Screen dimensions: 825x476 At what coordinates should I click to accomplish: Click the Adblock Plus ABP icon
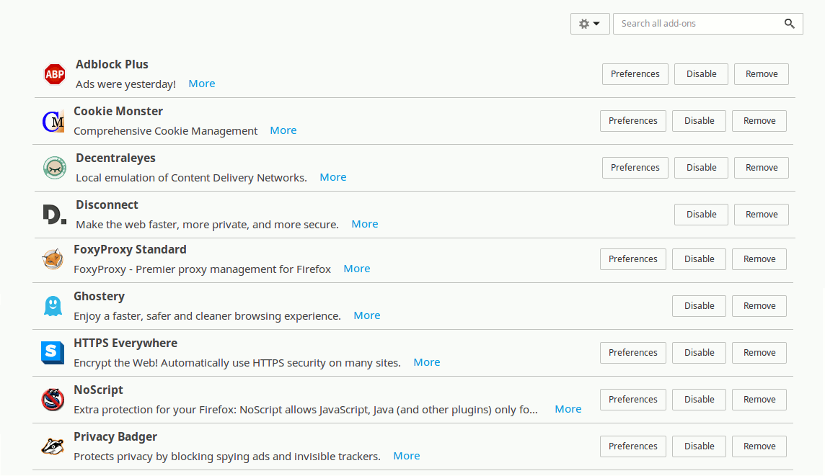tap(55, 74)
